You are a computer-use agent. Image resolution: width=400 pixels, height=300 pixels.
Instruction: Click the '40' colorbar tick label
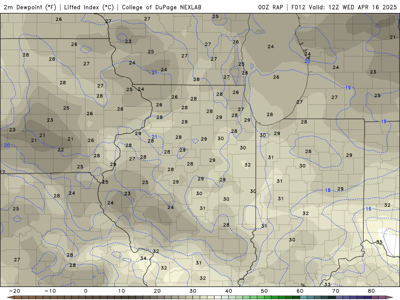coord(228,291)
